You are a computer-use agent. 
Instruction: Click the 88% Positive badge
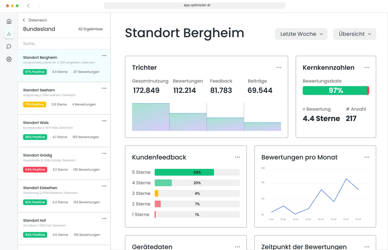35,137
